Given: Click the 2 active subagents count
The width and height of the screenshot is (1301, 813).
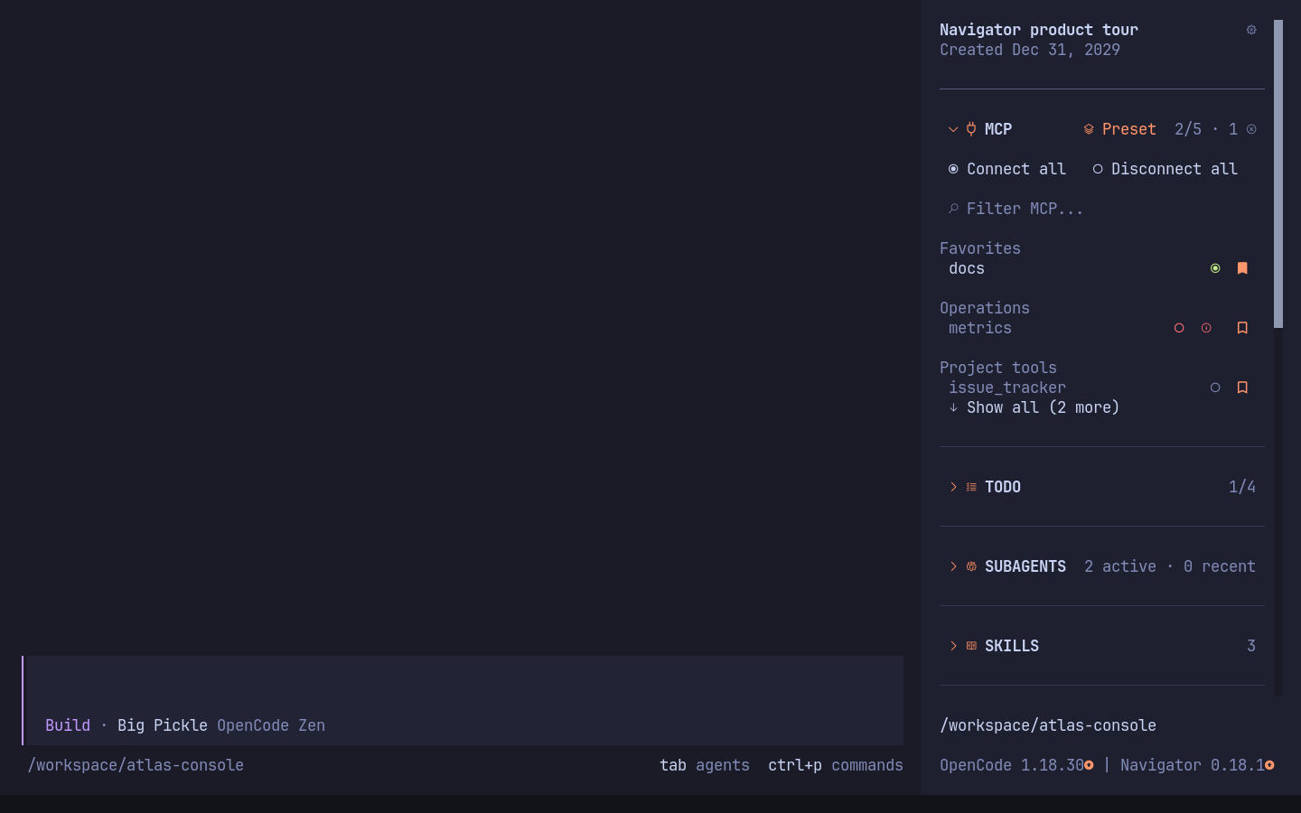Looking at the screenshot, I should click(1120, 566).
